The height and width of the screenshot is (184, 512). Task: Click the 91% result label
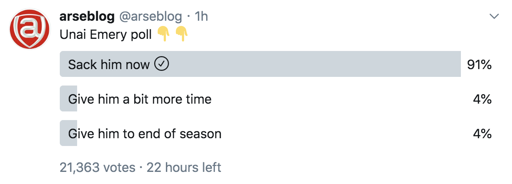click(479, 65)
